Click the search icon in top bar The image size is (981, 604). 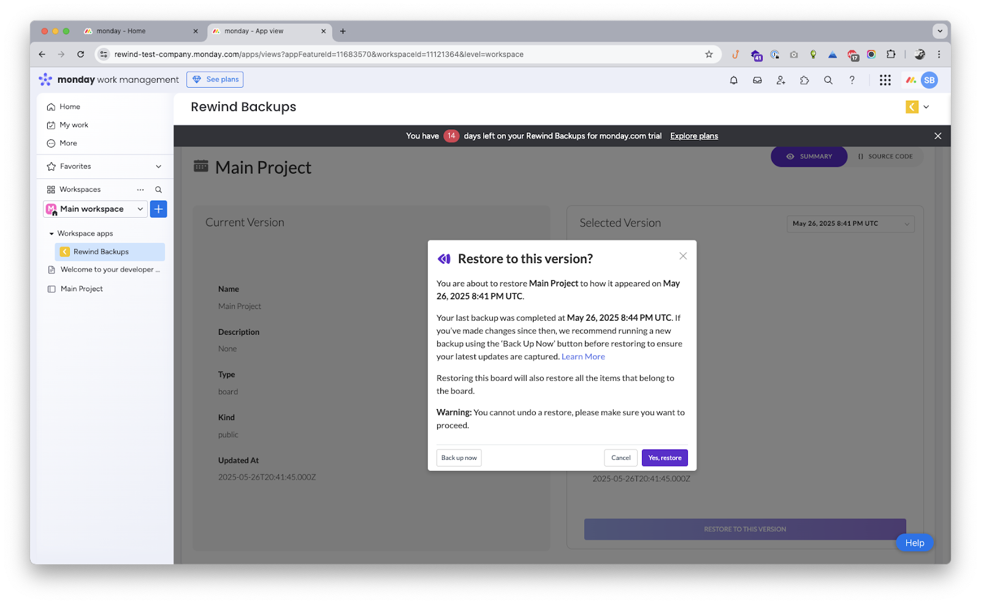click(828, 80)
